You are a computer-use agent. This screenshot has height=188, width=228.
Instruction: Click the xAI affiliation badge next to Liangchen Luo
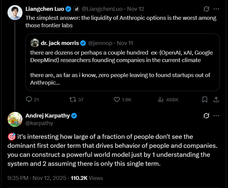pyautogui.click(x=76, y=9)
